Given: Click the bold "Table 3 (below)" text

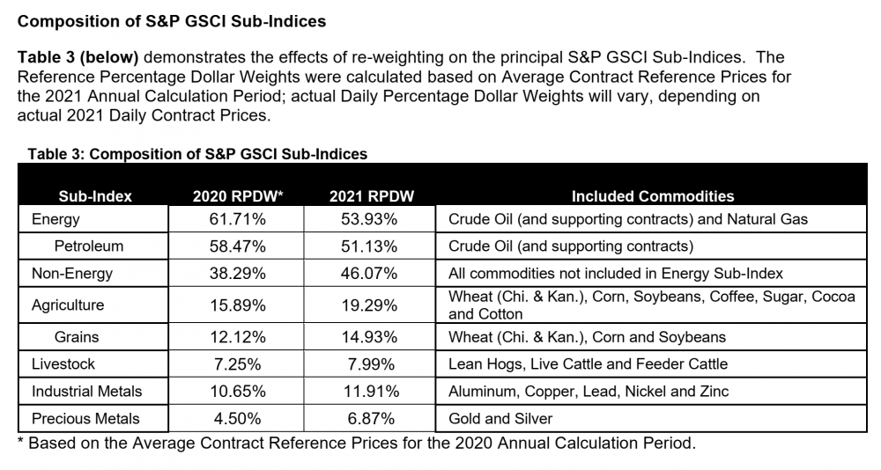Looking at the screenshot, I should coord(78,58).
